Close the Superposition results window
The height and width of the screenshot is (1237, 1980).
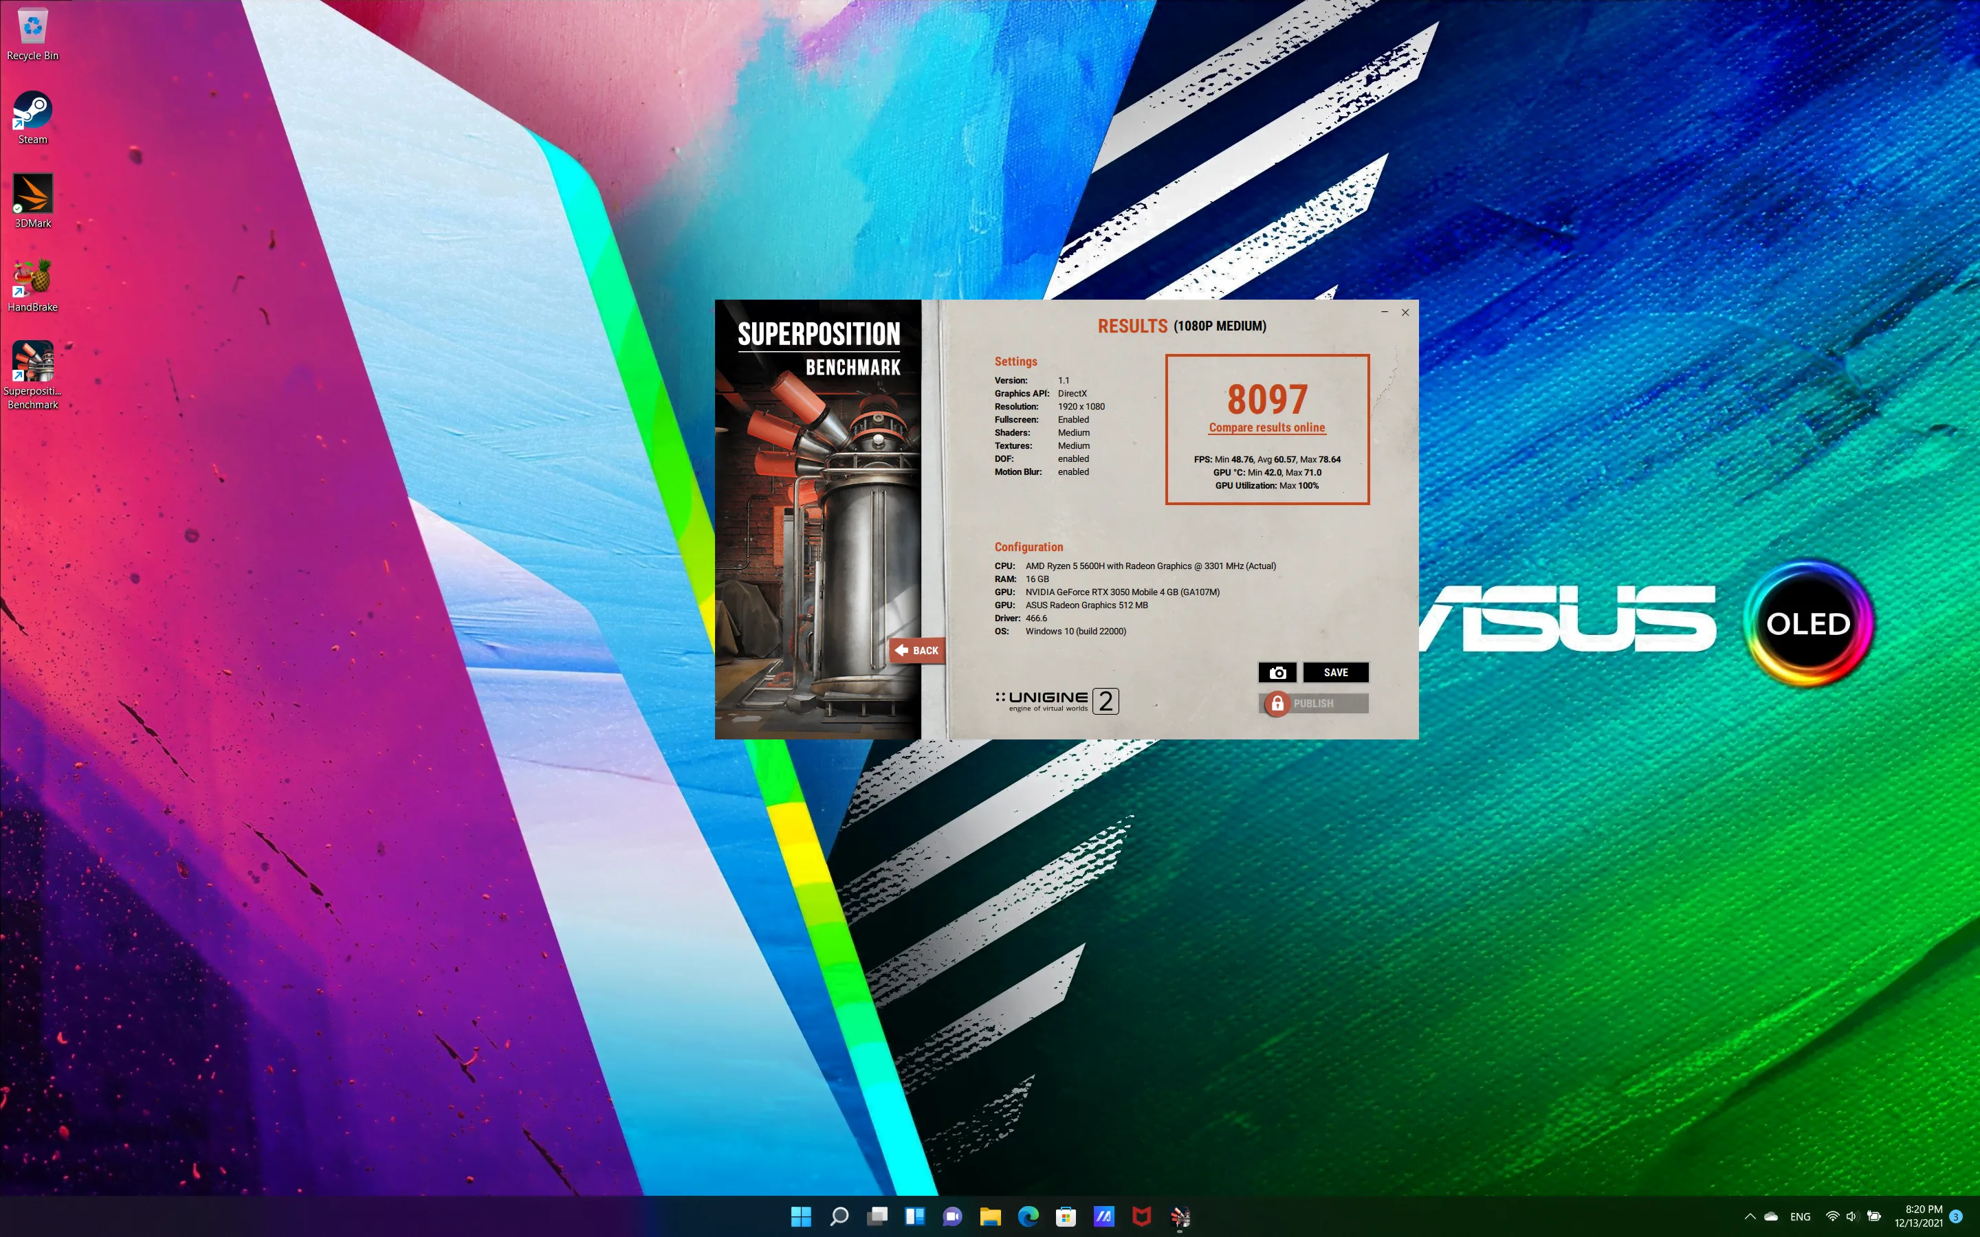click(x=1405, y=313)
